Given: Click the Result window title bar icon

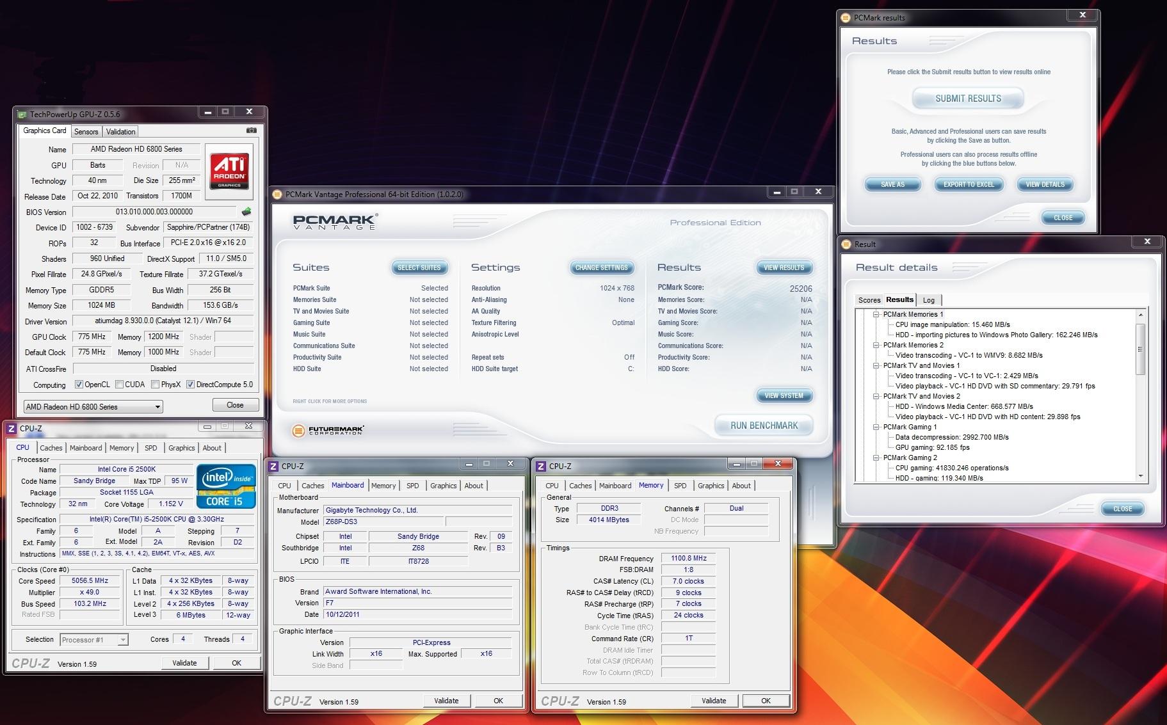Looking at the screenshot, I should point(845,244).
